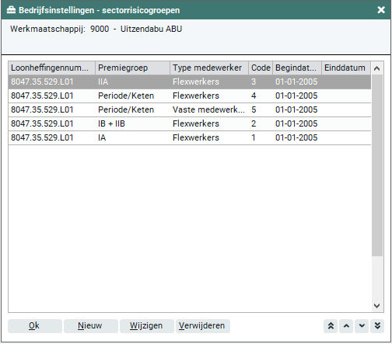Move to next record with down chevron
Viewport: 392px width, 344px height.
point(362,326)
